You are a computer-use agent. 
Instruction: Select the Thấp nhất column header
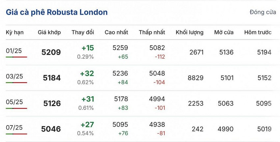pos(152,32)
